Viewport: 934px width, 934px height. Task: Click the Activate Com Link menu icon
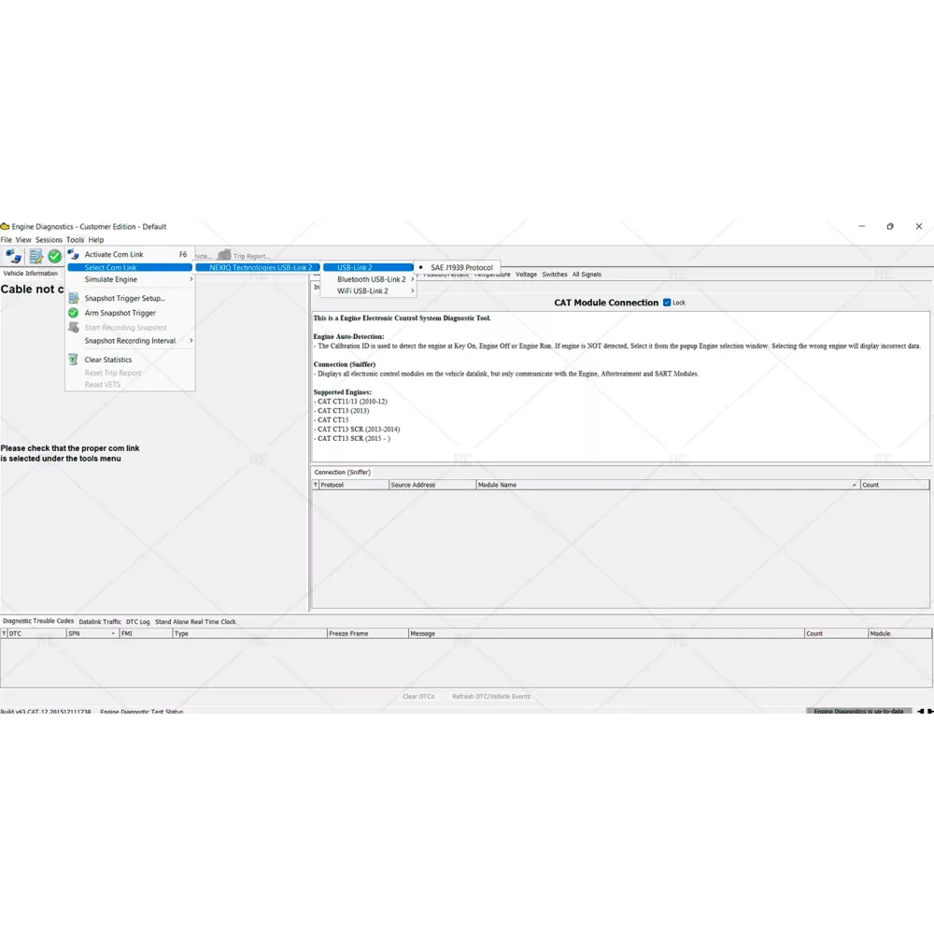pyautogui.click(x=74, y=254)
